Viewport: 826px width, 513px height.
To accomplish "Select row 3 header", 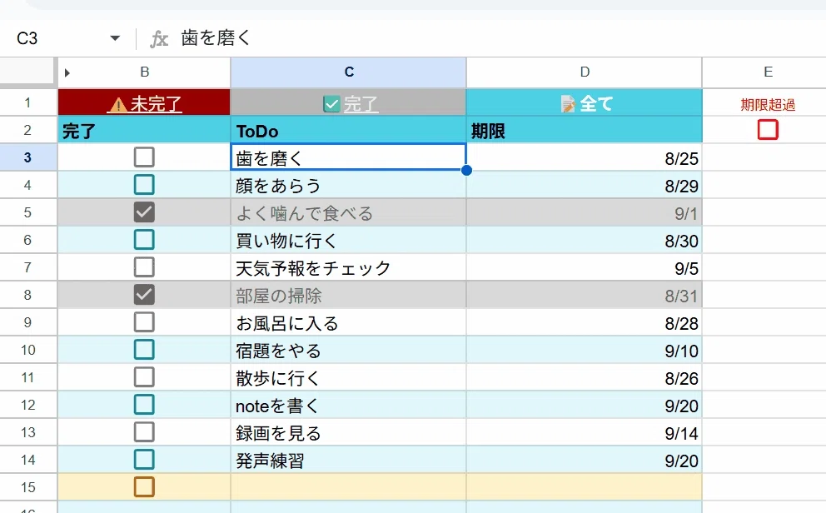I will [x=28, y=157].
